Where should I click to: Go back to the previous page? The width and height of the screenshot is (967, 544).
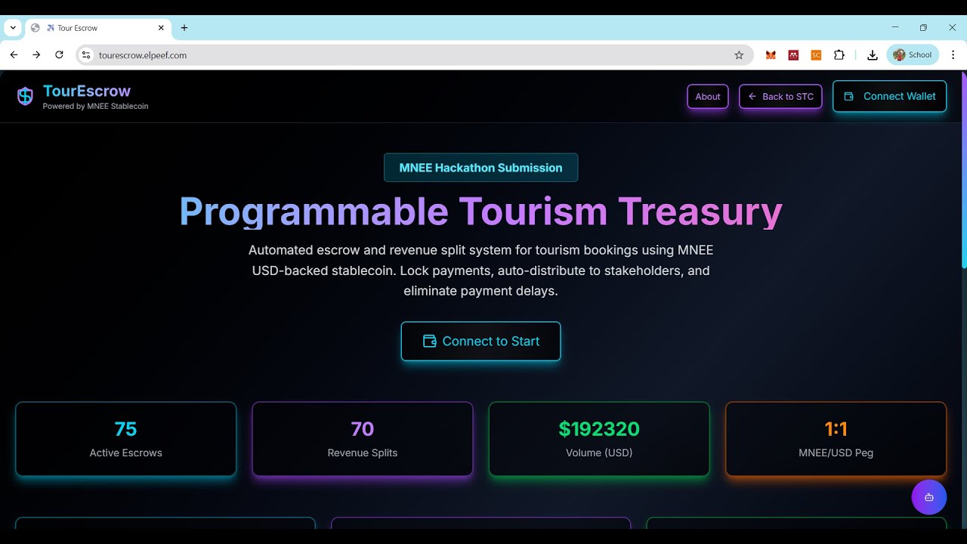click(x=14, y=55)
